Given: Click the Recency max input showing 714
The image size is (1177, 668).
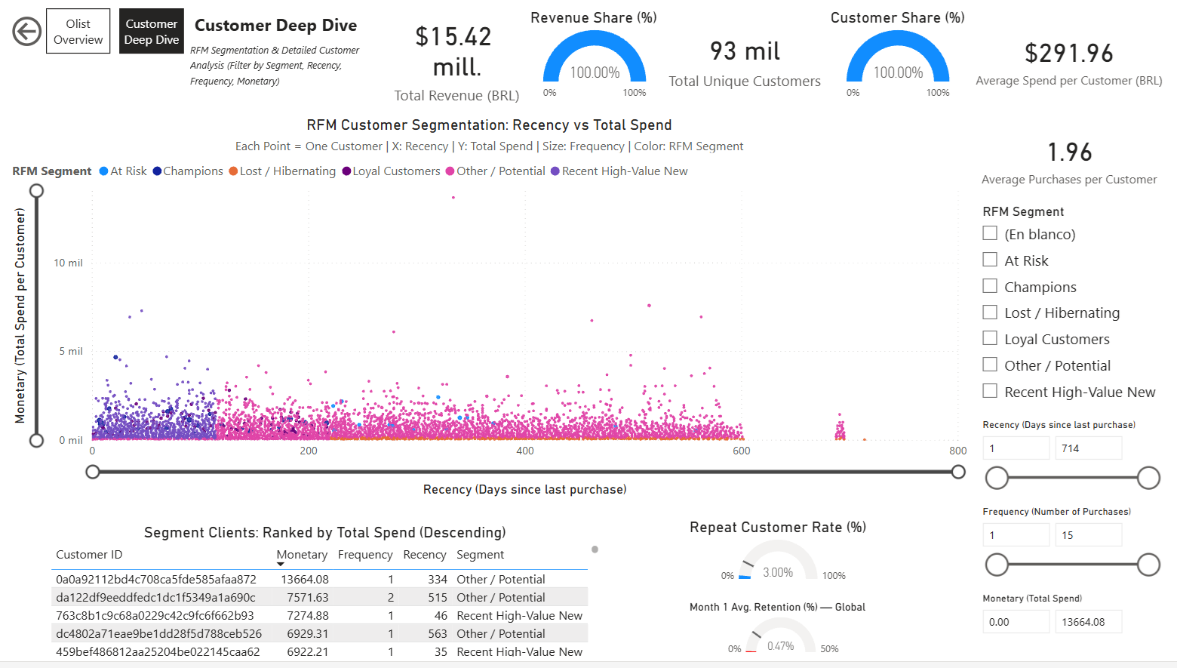Looking at the screenshot, I should (x=1089, y=448).
